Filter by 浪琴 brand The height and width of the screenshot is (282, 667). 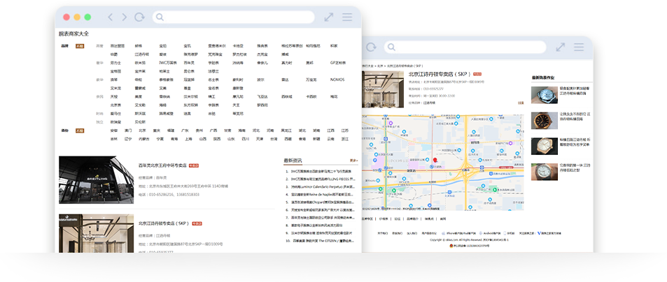point(113,80)
